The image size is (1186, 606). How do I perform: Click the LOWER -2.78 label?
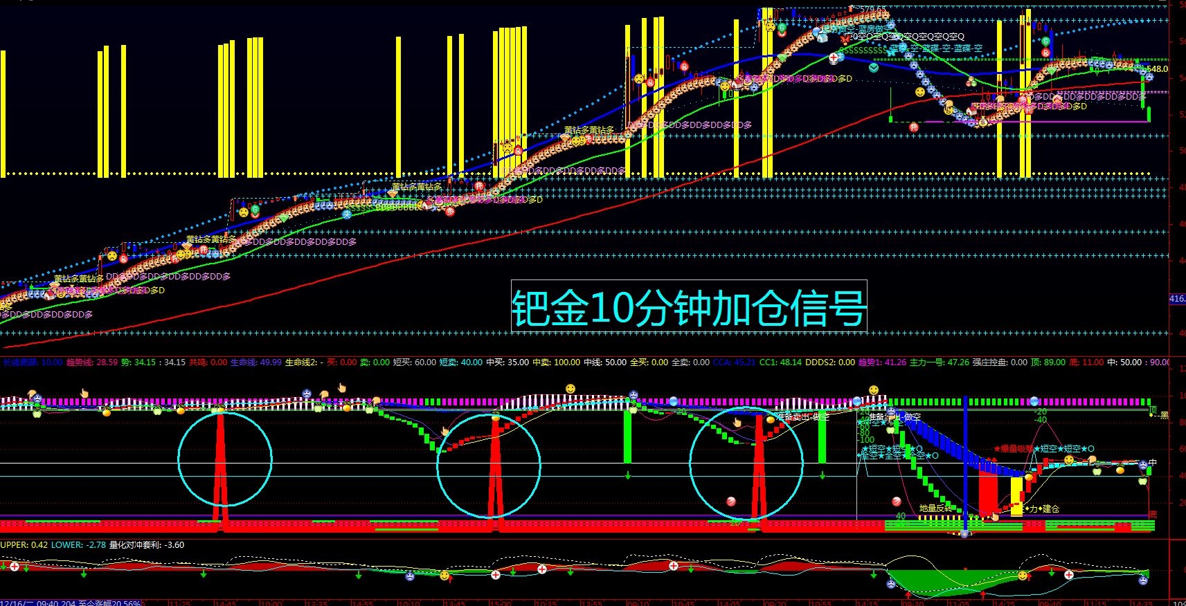click(x=78, y=544)
